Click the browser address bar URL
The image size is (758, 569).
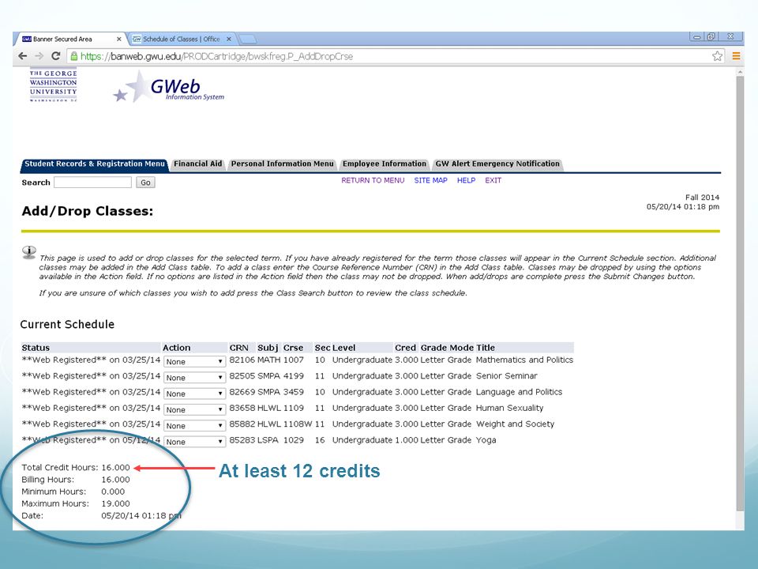coord(216,56)
